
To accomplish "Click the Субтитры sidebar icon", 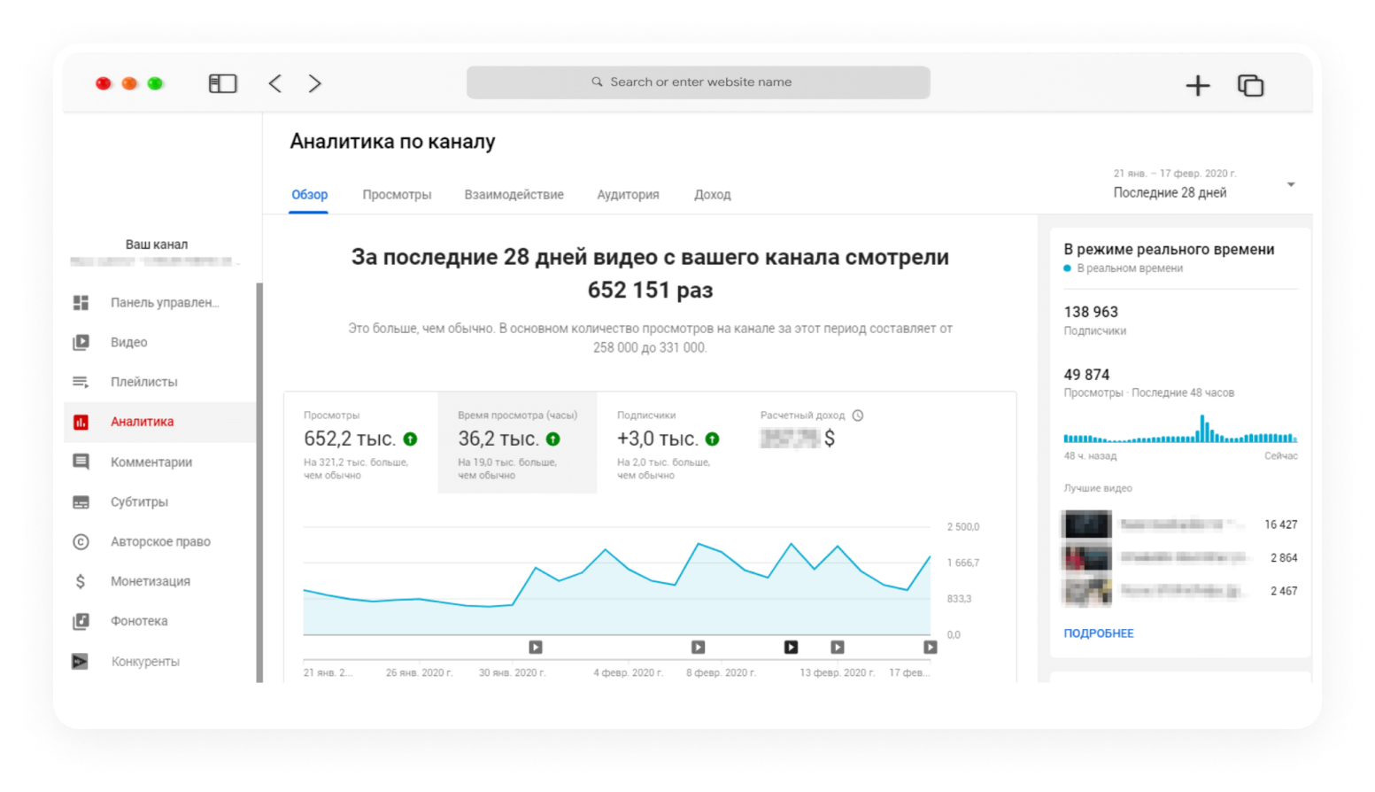I will [x=81, y=502].
